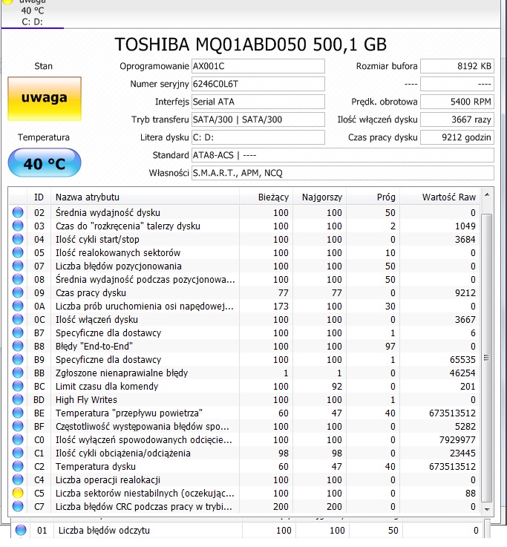Click the yellow 'uwaga' health status button

(45, 99)
